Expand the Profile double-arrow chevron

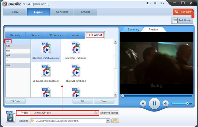(x=96, y=113)
